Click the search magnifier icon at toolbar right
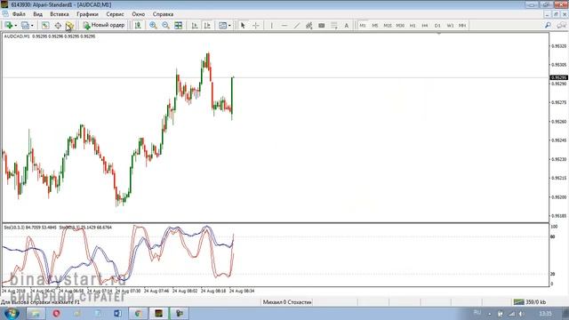This screenshot has height=320, width=569. (x=548, y=26)
